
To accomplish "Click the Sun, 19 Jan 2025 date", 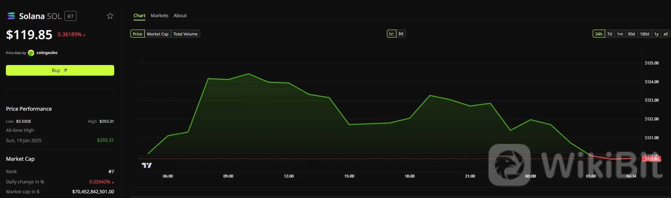I will tap(24, 140).
